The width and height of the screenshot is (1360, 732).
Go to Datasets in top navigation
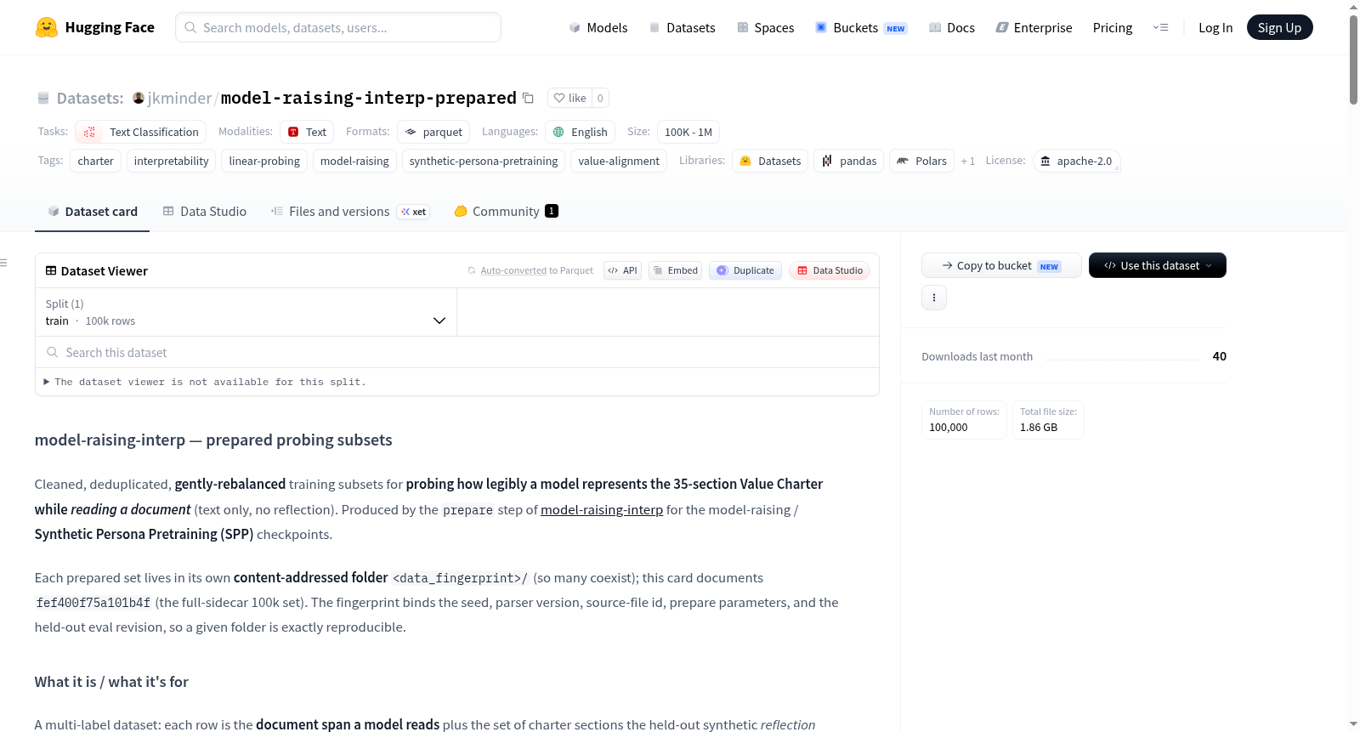click(x=683, y=27)
